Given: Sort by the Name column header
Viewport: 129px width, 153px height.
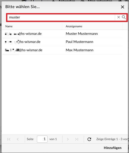Looking at the screenshot, I should (32, 26).
